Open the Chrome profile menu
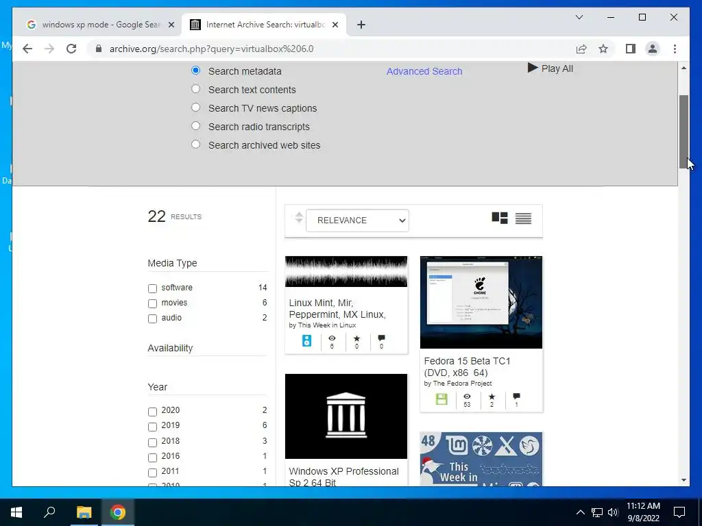Viewport: 702px width, 526px height. click(653, 49)
